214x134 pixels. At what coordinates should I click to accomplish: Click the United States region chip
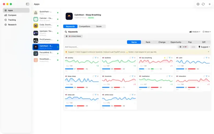pos(73,36)
